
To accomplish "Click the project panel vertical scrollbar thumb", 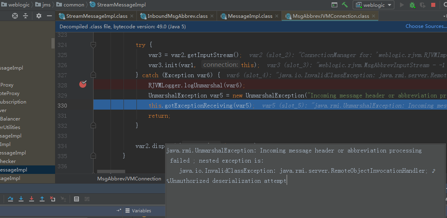I will coord(53,43).
